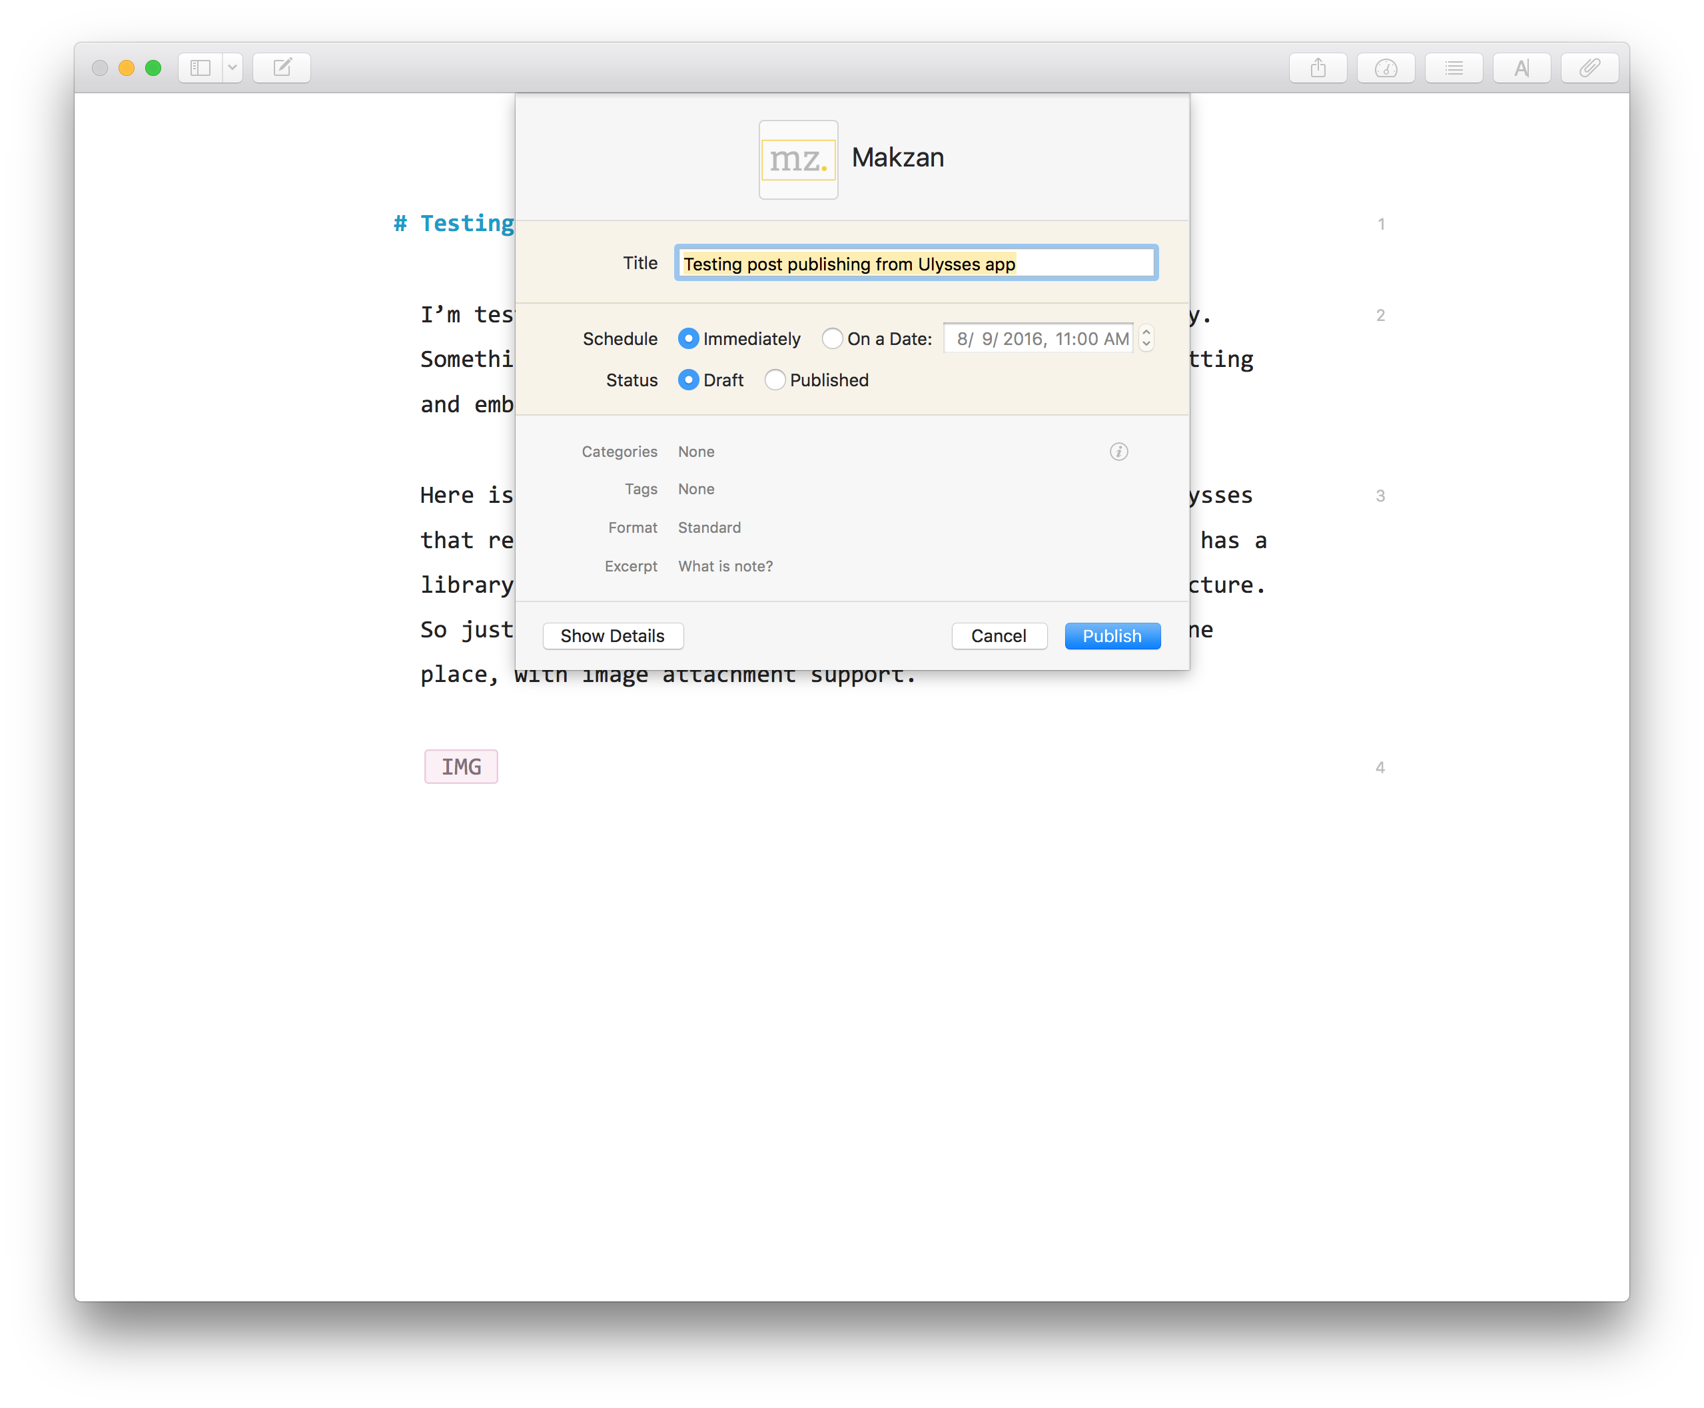This screenshot has width=1704, height=1408.
Task: Set status to Published
Action: (775, 380)
